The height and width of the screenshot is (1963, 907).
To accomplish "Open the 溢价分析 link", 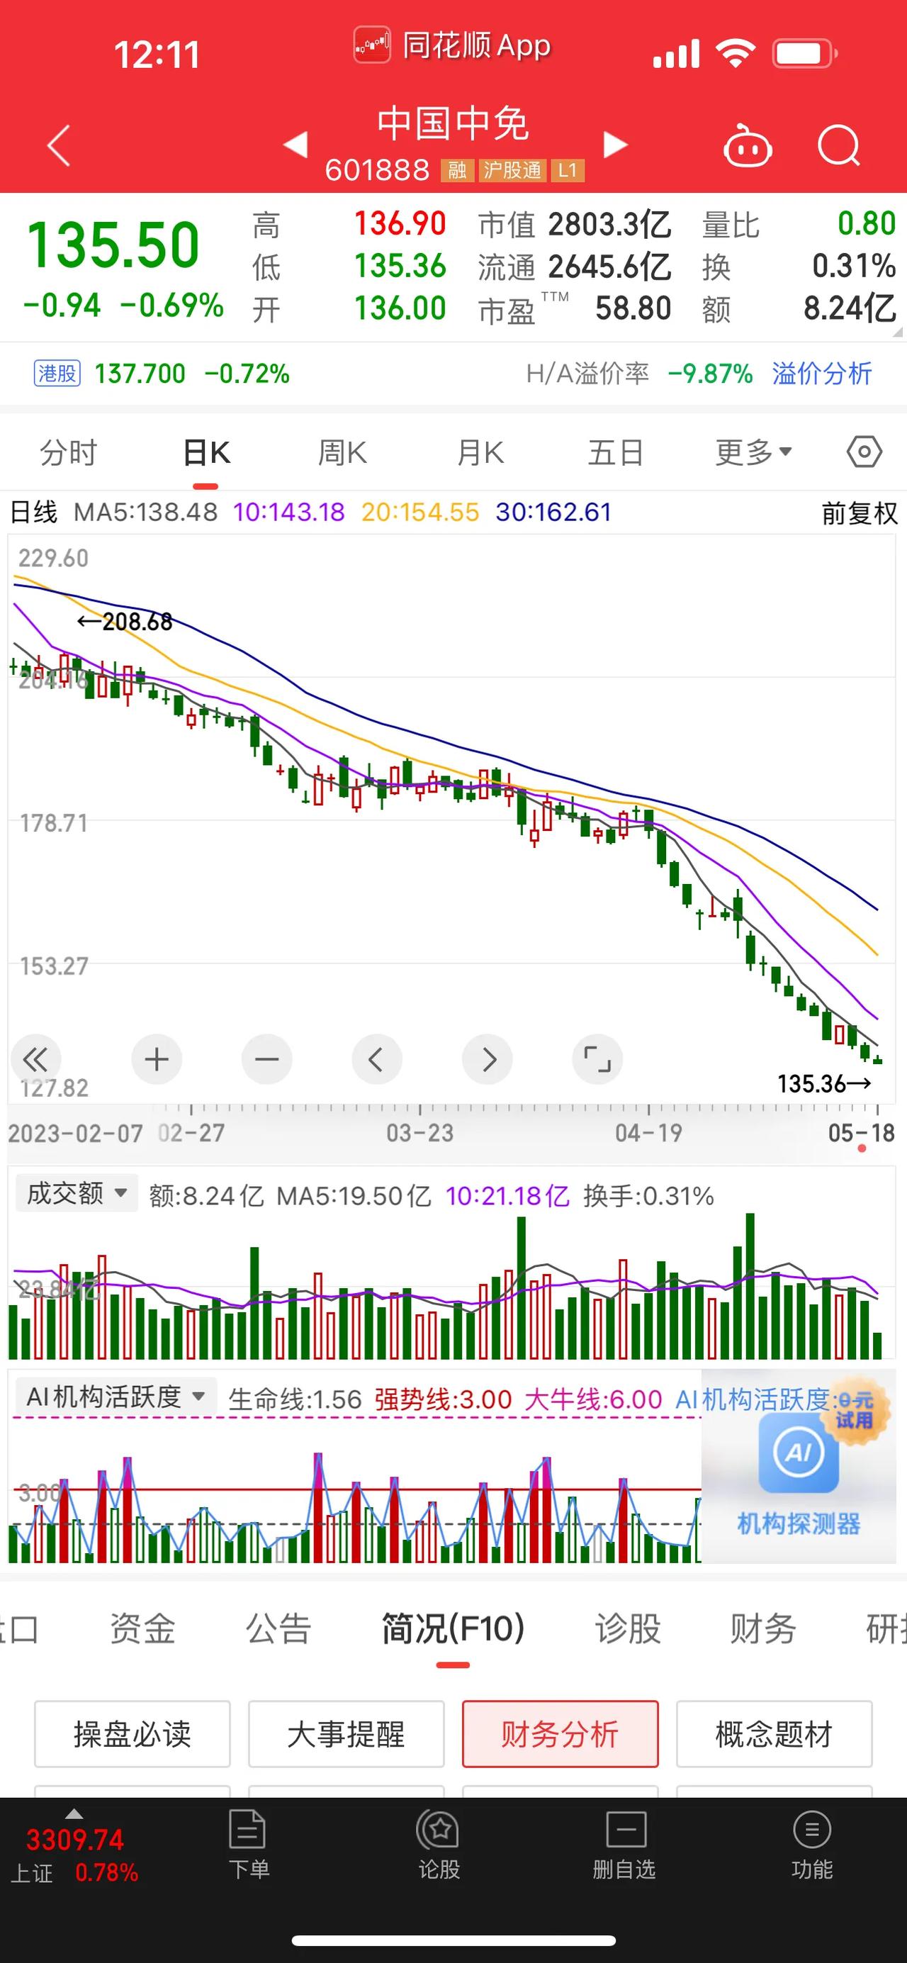I will click(822, 374).
